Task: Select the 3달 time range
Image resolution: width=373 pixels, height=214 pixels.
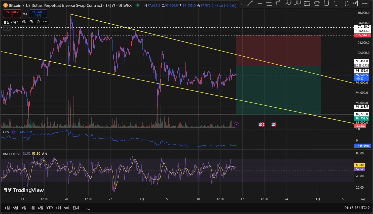Action: (x=32, y=208)
